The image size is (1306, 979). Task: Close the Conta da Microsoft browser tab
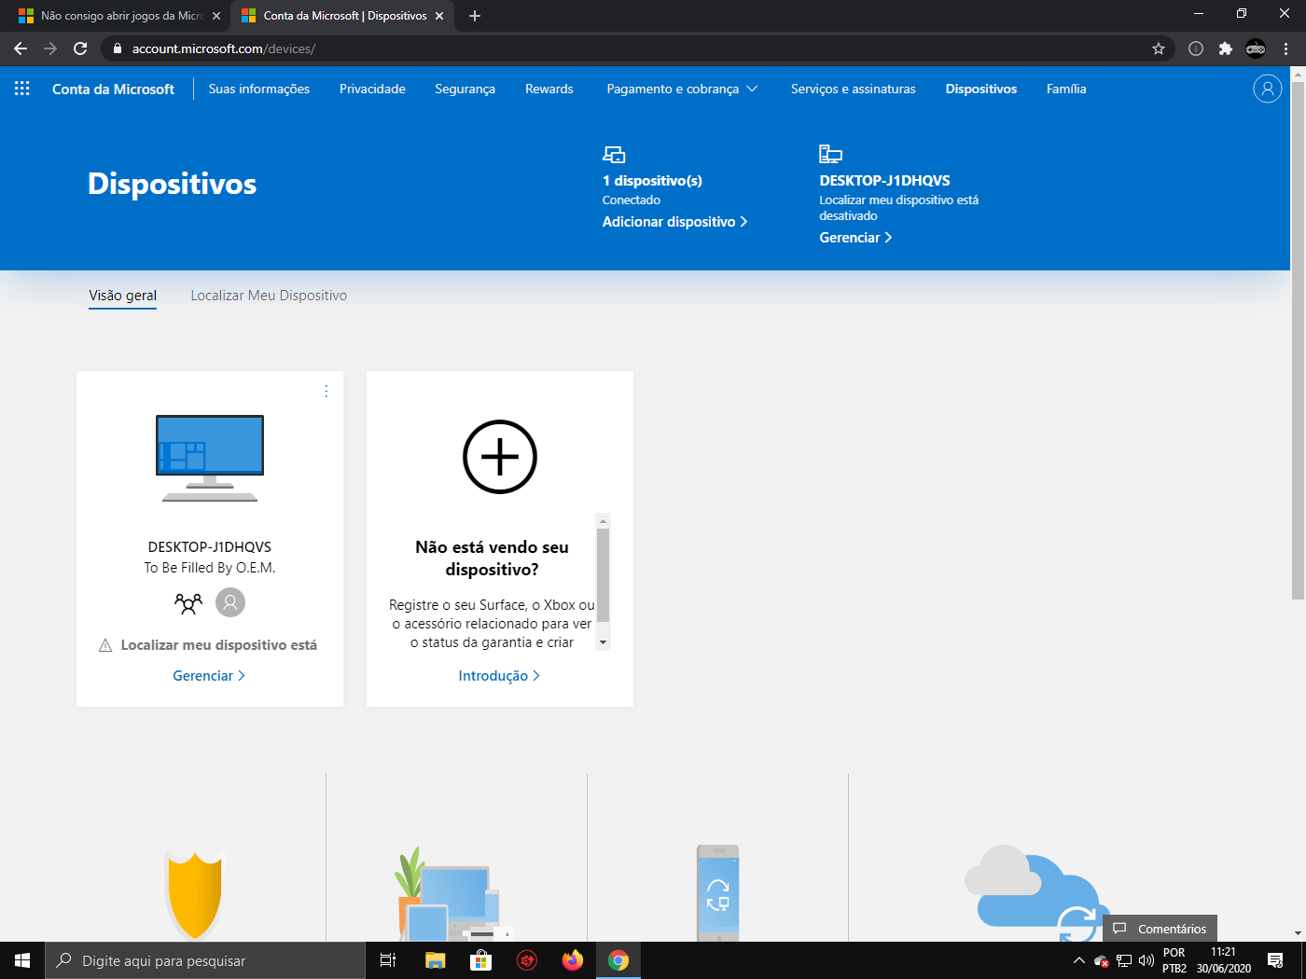439,16
